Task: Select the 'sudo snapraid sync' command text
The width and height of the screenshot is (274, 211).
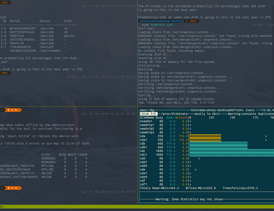Action: 158,25
